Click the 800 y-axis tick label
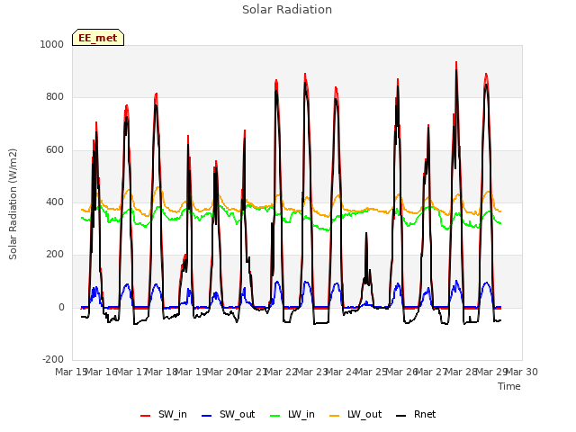Viewport: 576px width, 432px height. coord(55,97)
